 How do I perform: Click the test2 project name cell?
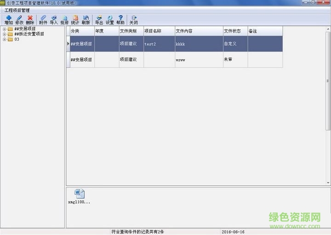coord(160,44)
